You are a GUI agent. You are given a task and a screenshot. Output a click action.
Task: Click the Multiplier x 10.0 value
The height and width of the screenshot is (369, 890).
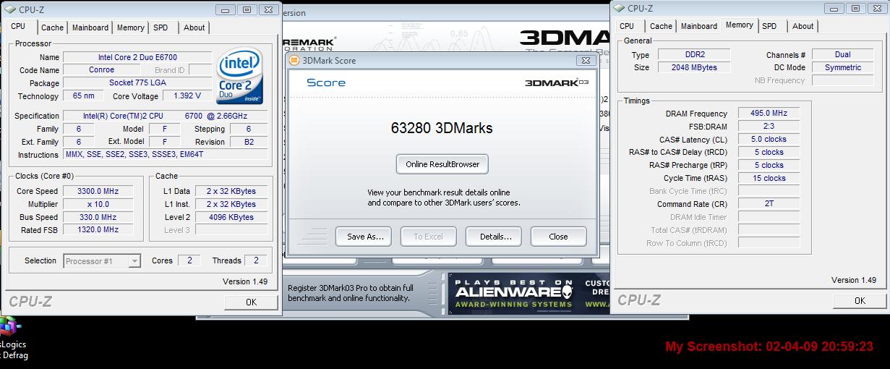98,204
